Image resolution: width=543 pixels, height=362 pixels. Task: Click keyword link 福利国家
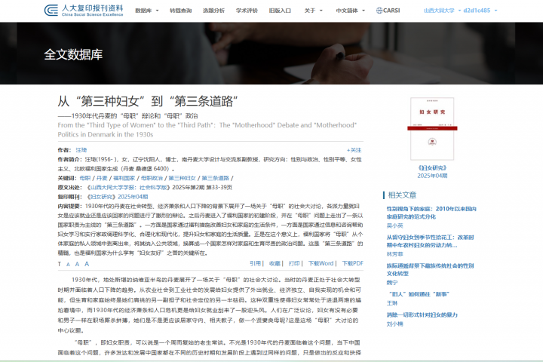point(124,178)
